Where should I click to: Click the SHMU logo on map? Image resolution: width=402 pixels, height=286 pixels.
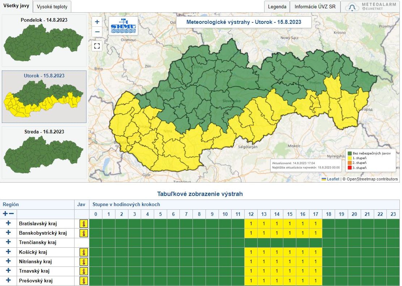click(x=123, y=26)
